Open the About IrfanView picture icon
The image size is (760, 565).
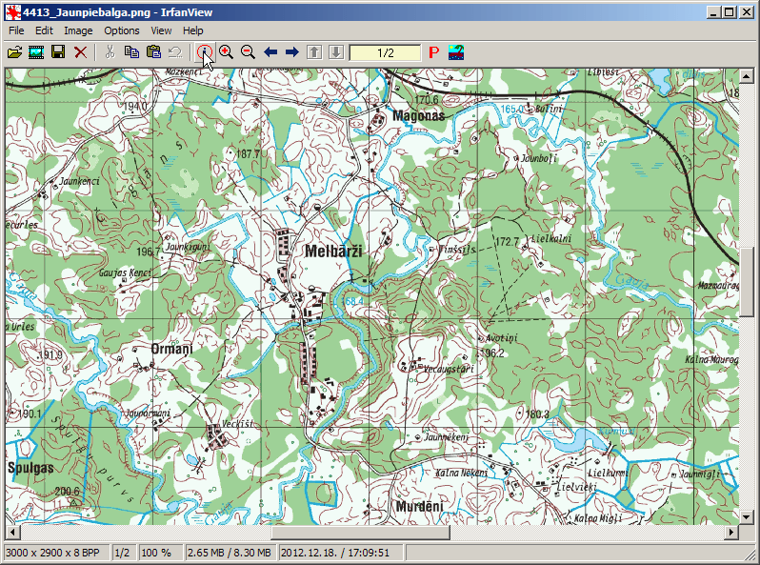coord(456,51)
